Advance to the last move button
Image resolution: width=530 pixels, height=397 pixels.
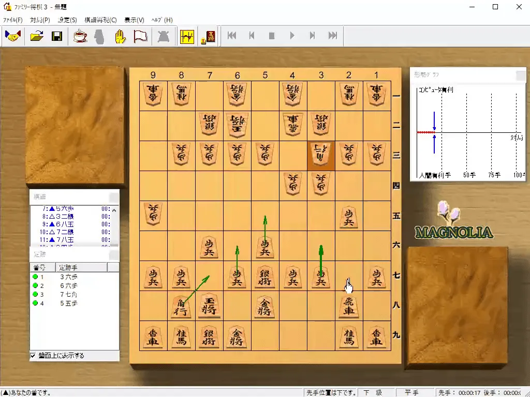tap(332, 36)
